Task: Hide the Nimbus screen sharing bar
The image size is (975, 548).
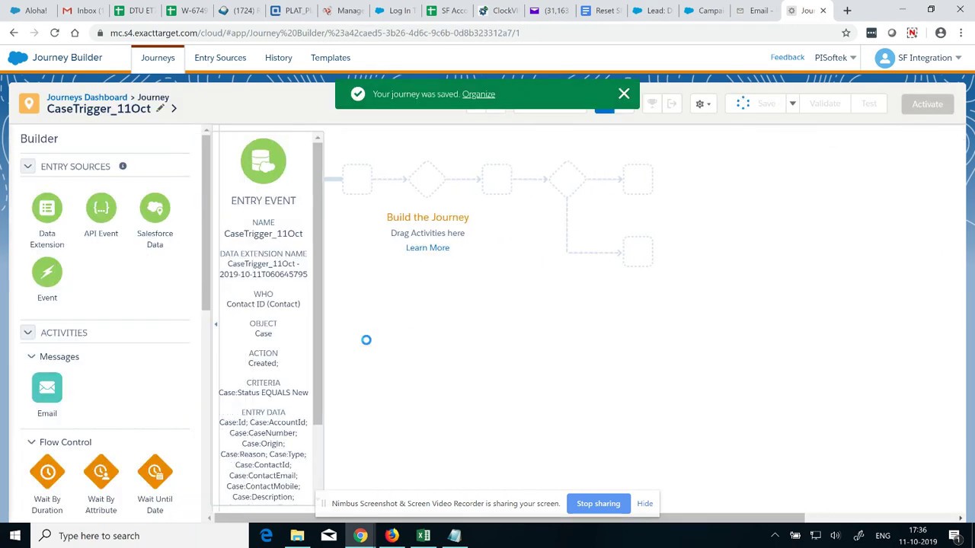Action: coord(645,503)
